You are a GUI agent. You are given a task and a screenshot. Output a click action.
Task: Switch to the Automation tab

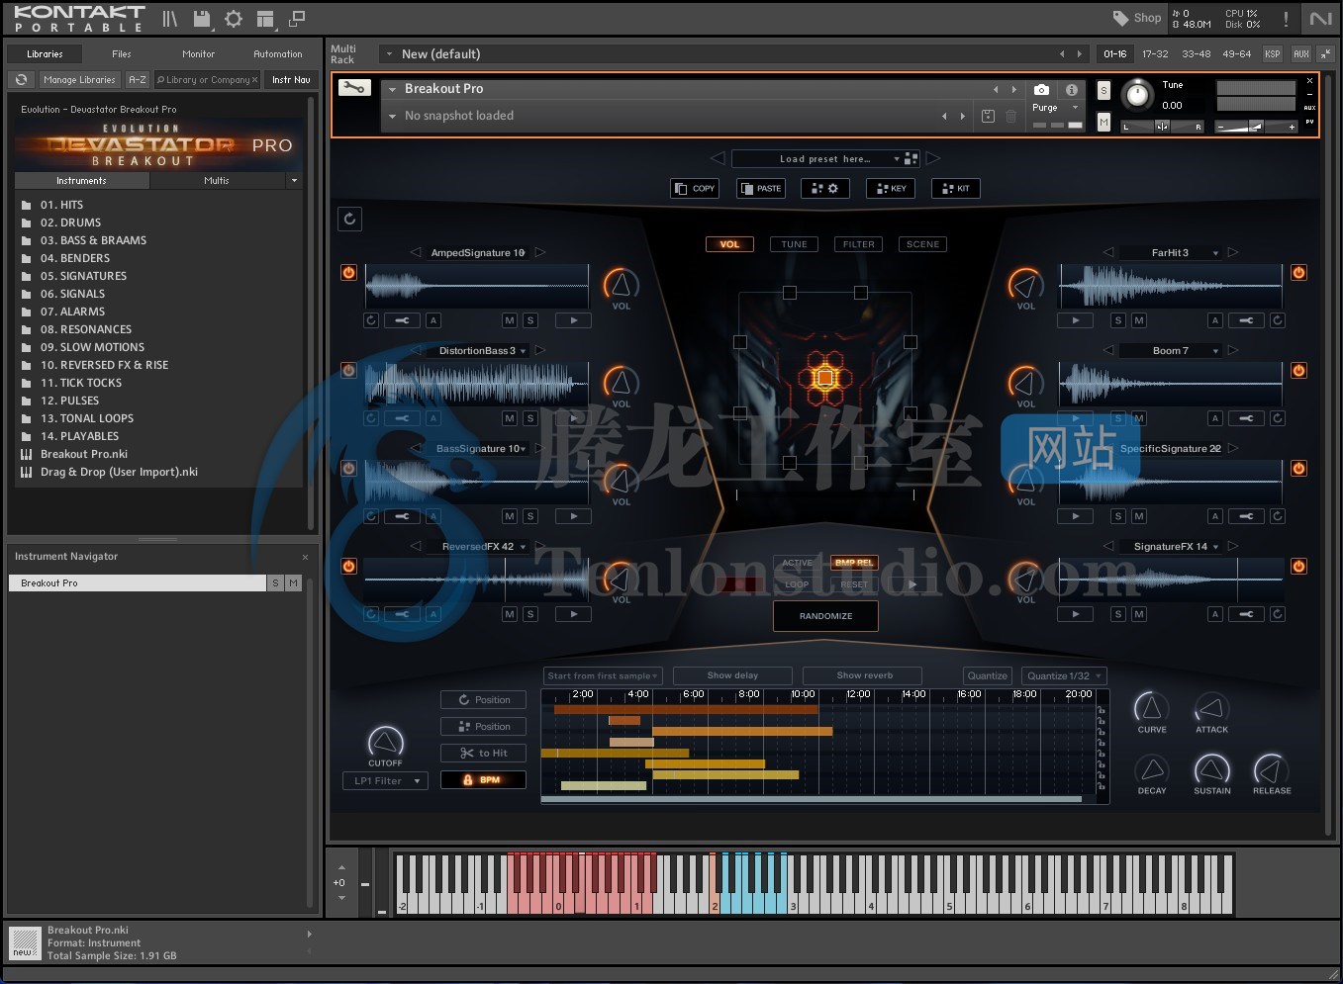pos(278,54)
